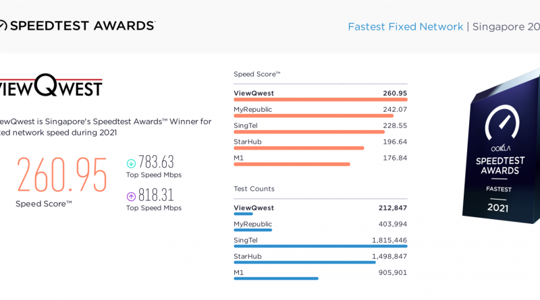
Task: Click the upload arrow icon beside 818.31
Action: 131,196
